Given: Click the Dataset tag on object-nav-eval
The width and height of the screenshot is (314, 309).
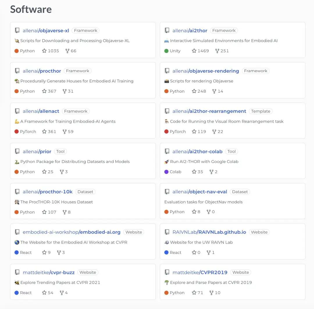Looking at the screenshot, I should [x=240, y=192].
